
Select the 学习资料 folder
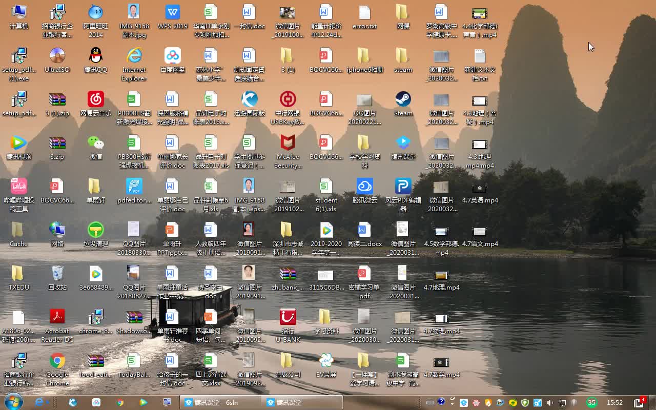click(326, 322)
